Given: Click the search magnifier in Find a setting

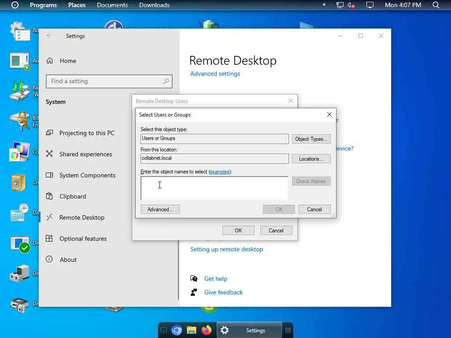Looking at the screenshot, I should [166, 81].
